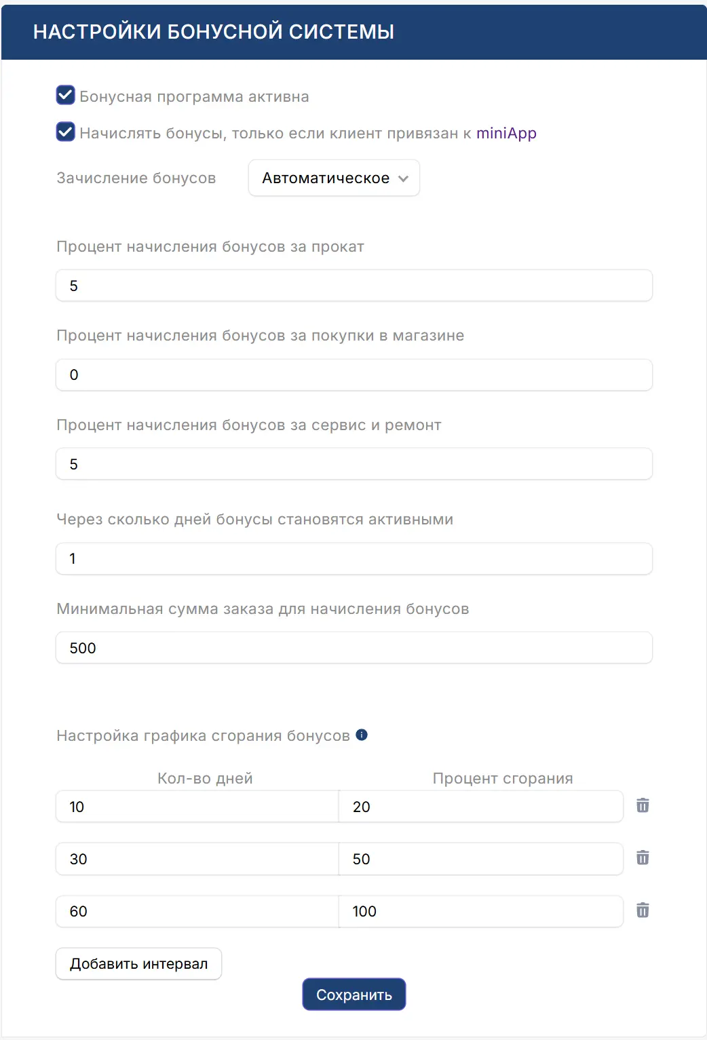
Task: Disable 'Начислять бонусы, только если клиент привязан'
Action: click(64, 133)
